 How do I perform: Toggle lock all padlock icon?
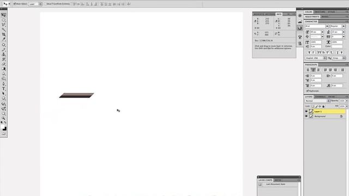pyautogui.click(x=323, y=107)
